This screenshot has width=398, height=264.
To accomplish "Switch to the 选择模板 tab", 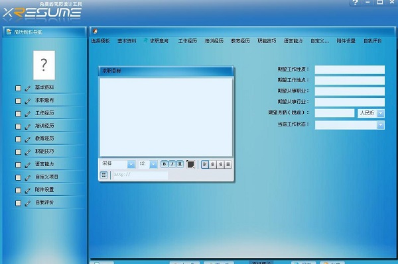I will click(101, 41).
